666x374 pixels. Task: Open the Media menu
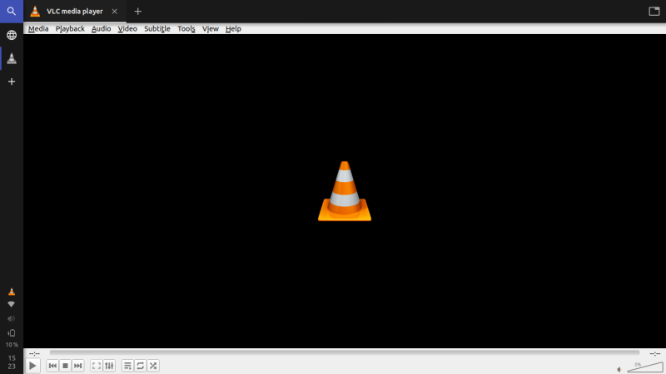(38, 29)
